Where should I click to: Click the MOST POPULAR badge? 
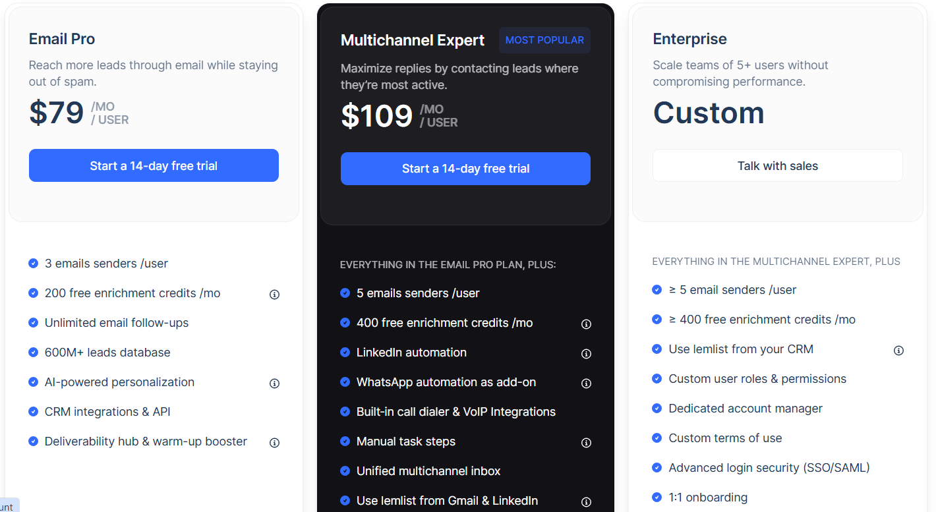pos(544,40)
